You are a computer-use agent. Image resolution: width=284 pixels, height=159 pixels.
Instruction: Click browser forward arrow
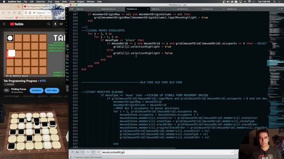[x=9, y=13]
